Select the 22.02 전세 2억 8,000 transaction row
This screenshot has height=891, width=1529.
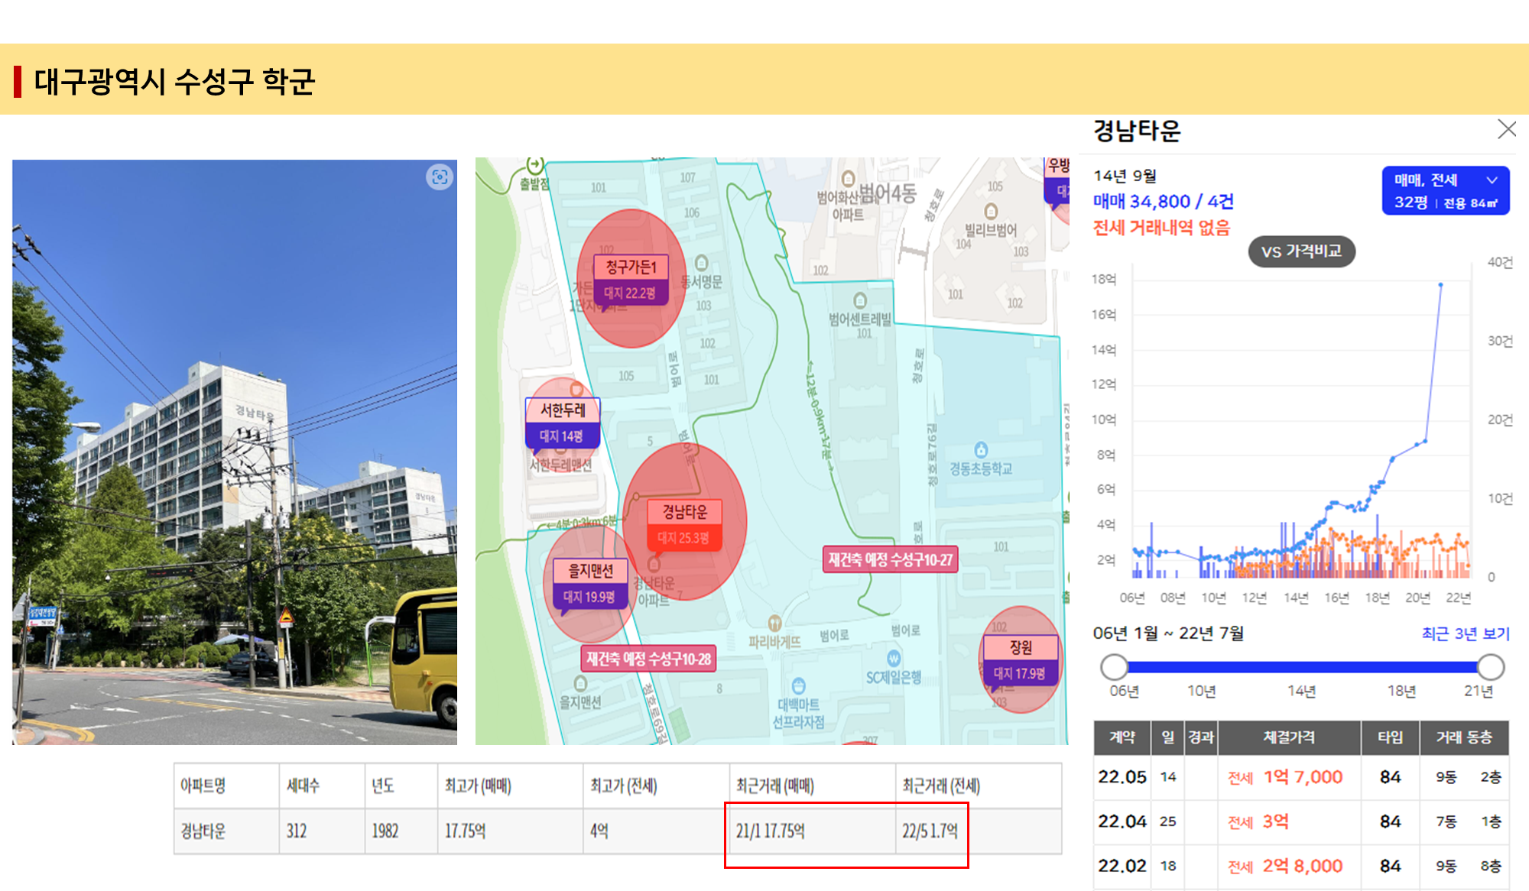coord(1301,866)
